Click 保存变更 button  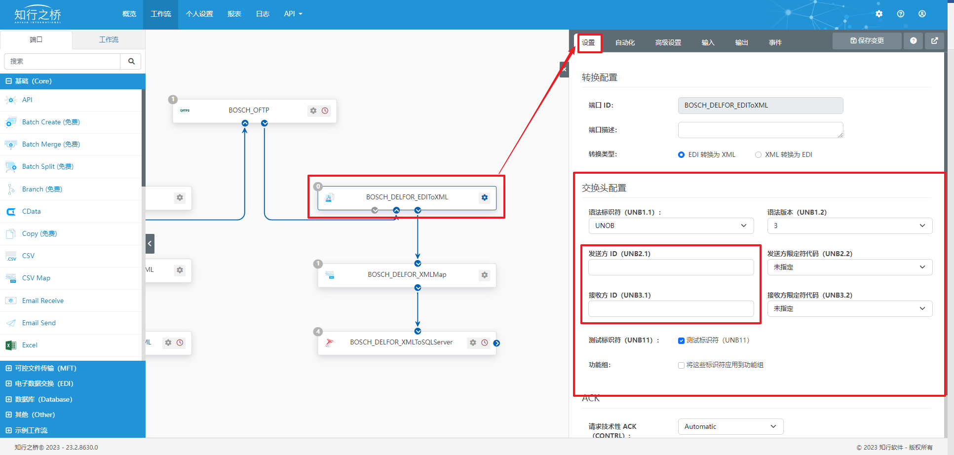[867, 41]
